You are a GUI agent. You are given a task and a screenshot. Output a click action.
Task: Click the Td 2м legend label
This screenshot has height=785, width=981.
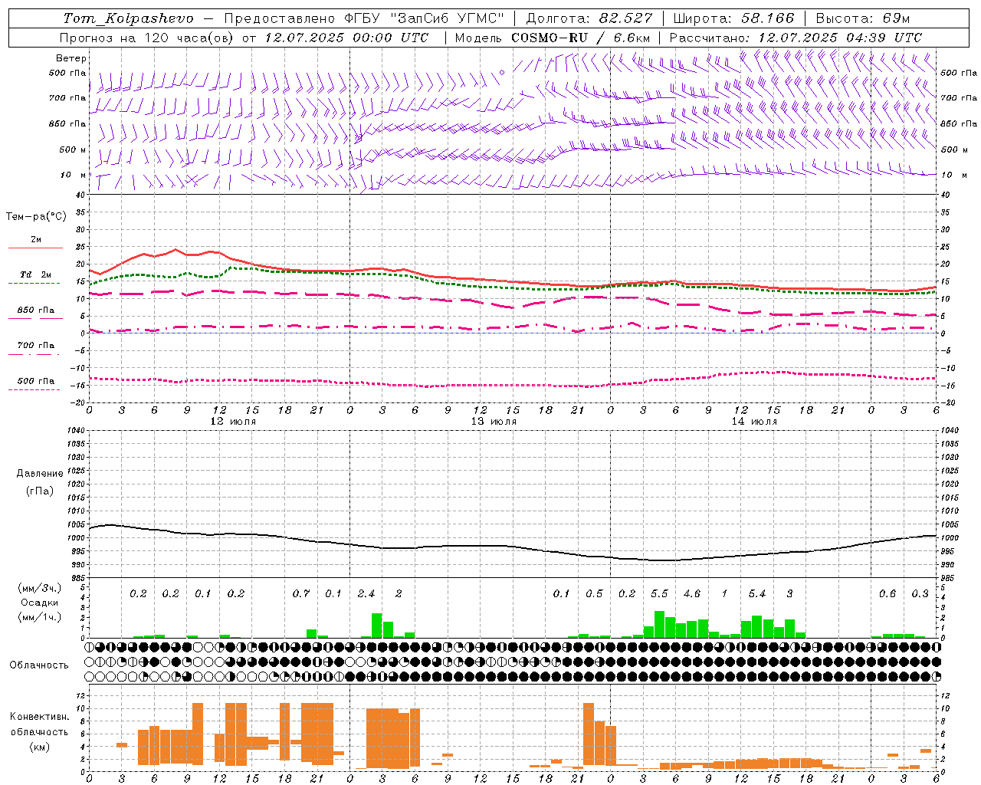[35, 274]
